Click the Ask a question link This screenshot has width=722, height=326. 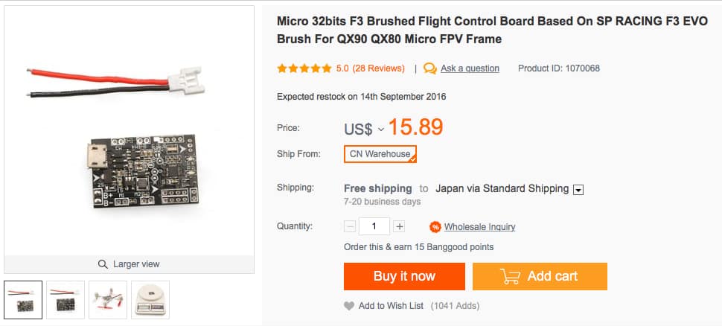(x=470, y=68)
